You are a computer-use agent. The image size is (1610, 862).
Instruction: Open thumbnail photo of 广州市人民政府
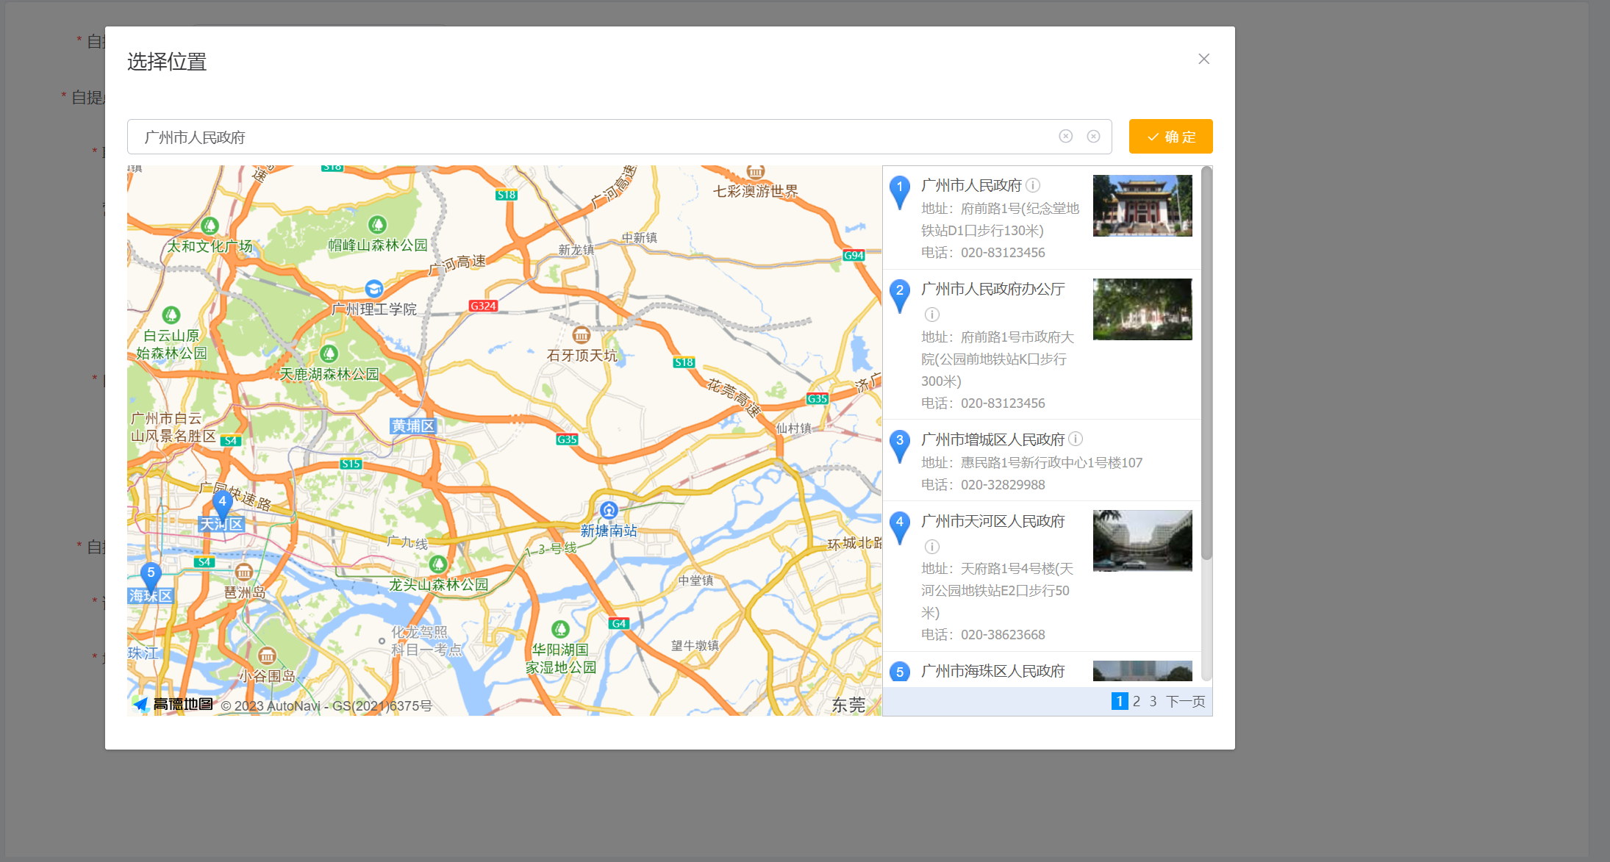coord(1142,206)
